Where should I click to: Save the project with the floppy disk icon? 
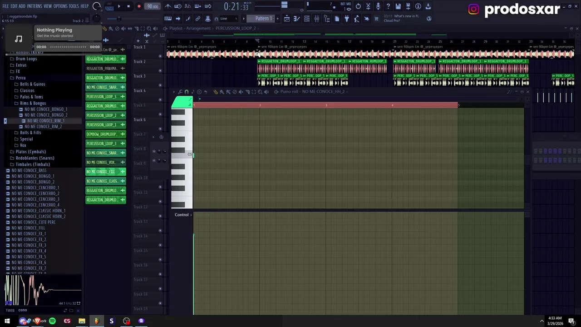[x=398, y=6]
